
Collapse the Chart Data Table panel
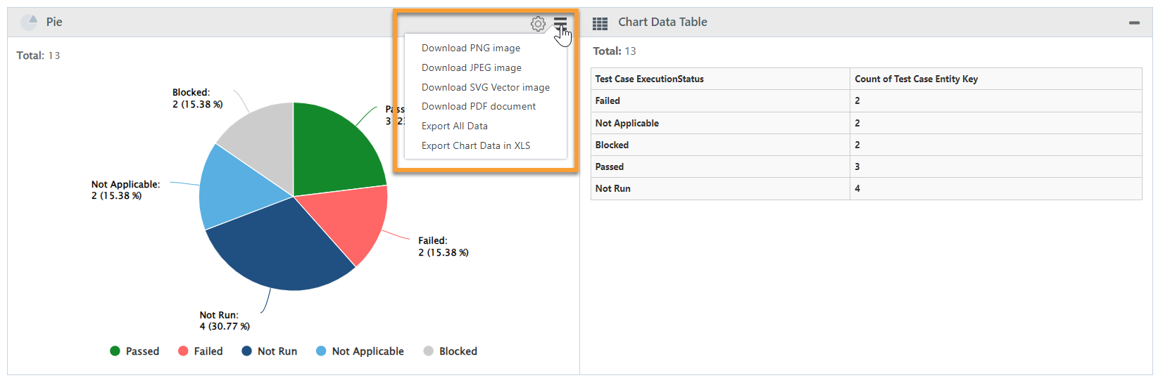pos(1134,23)
